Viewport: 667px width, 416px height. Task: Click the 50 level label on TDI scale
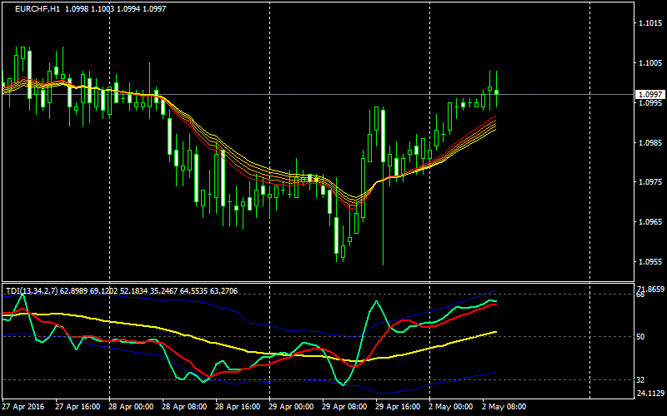pyautogui.click(x=640, y=337)
